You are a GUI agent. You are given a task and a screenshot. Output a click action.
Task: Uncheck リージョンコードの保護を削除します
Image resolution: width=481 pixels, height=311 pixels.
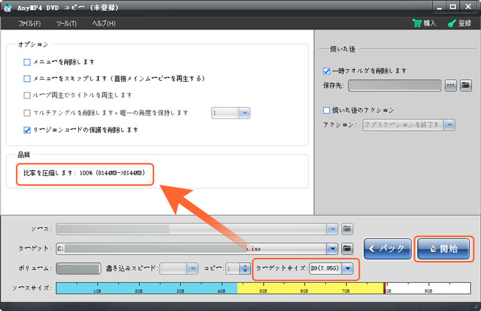(27, 130)
